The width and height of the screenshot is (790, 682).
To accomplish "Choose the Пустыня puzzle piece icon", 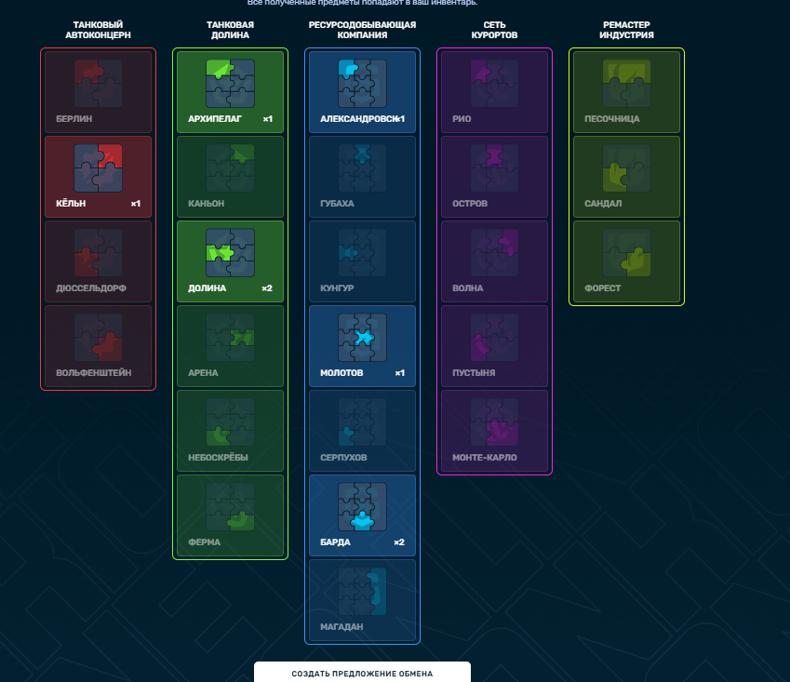I will [494, 337].
